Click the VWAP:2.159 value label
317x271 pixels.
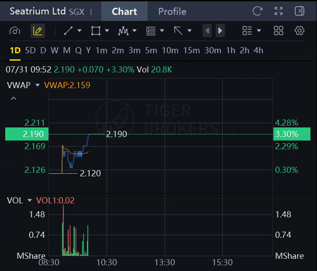click(x=67, y=85)
